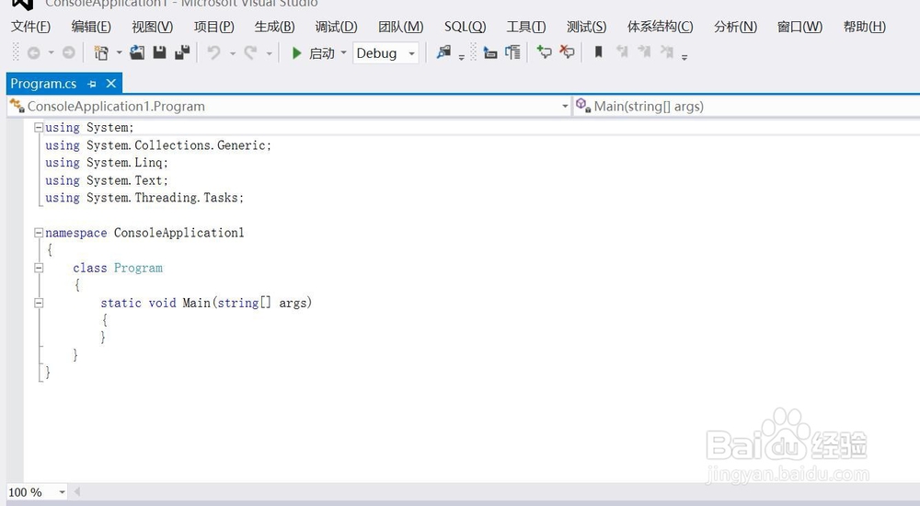
Task: Open the 100 % zoom level dropdown
Action: pos(63,492)
